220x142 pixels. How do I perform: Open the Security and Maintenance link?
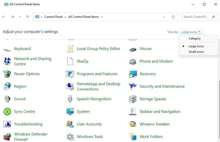point(162,86)
